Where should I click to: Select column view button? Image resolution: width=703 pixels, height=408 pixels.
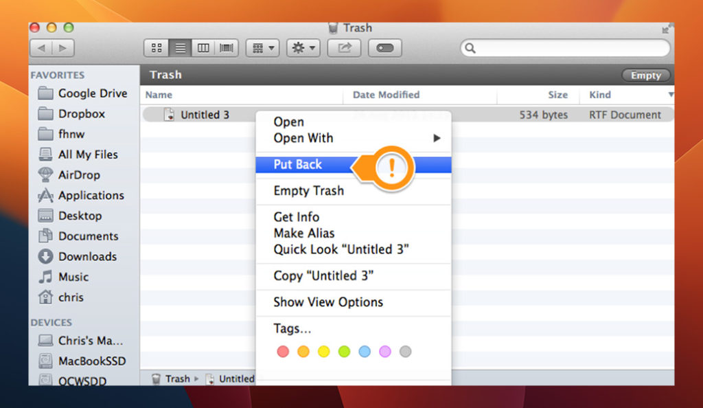click(203, 48)
